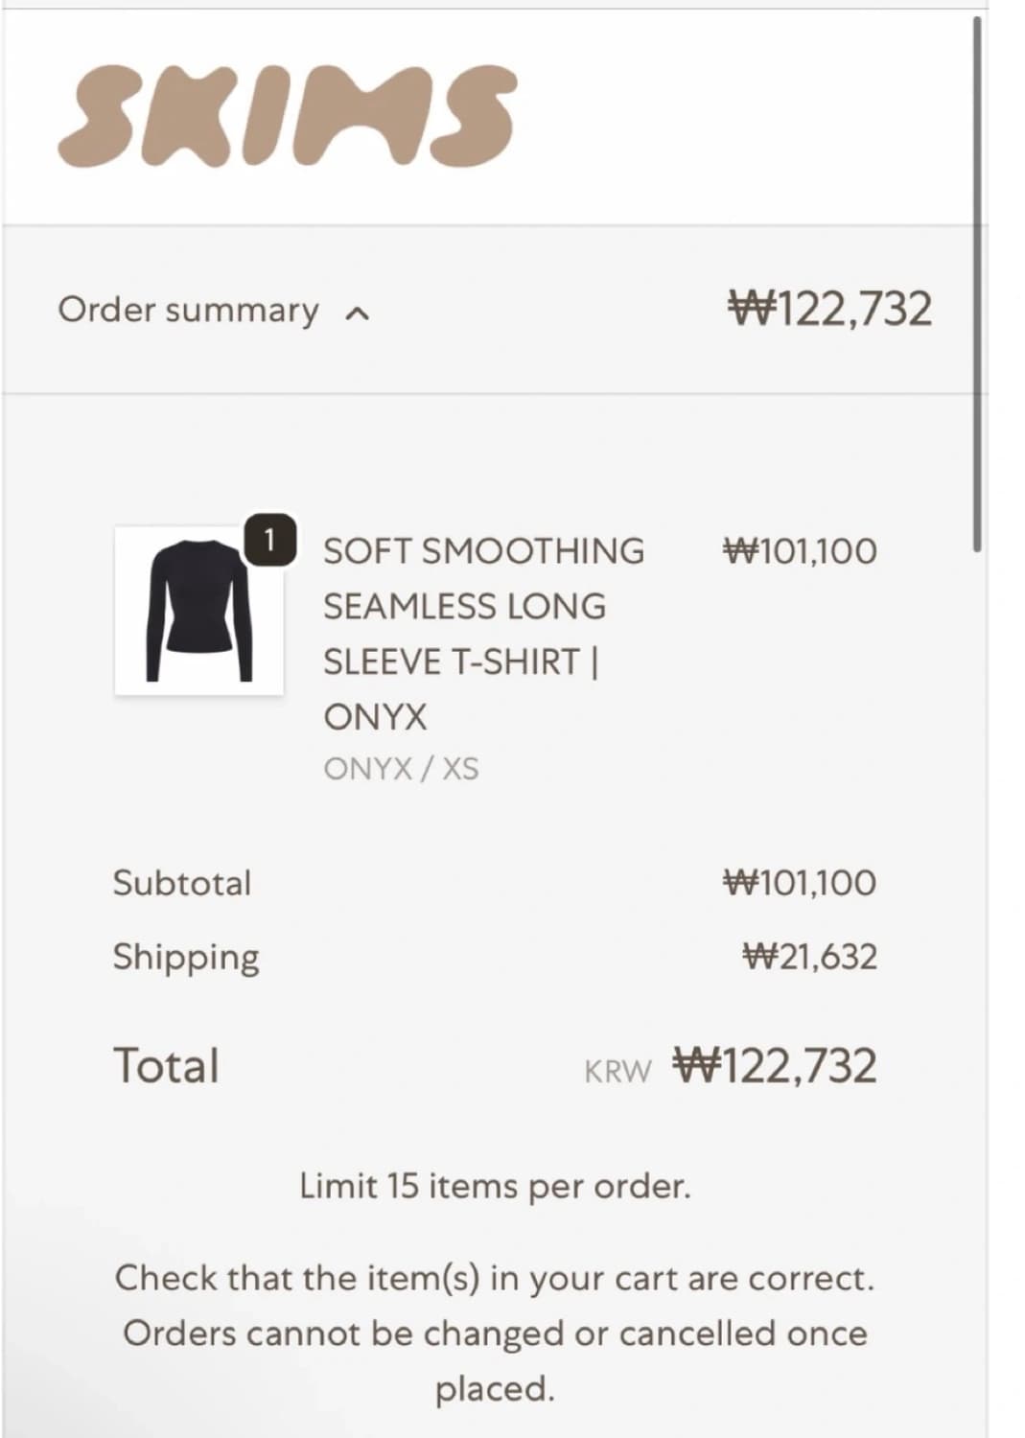Click the Order summary label
This screenshot has width=1025, height=1438.
188,310
